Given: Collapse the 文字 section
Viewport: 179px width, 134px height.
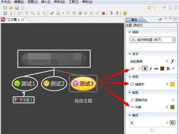Looking at the screenshot, I should (x=130, y=54).
